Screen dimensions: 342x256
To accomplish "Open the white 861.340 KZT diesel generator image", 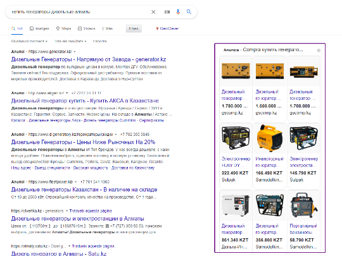I will pos(236,205).
